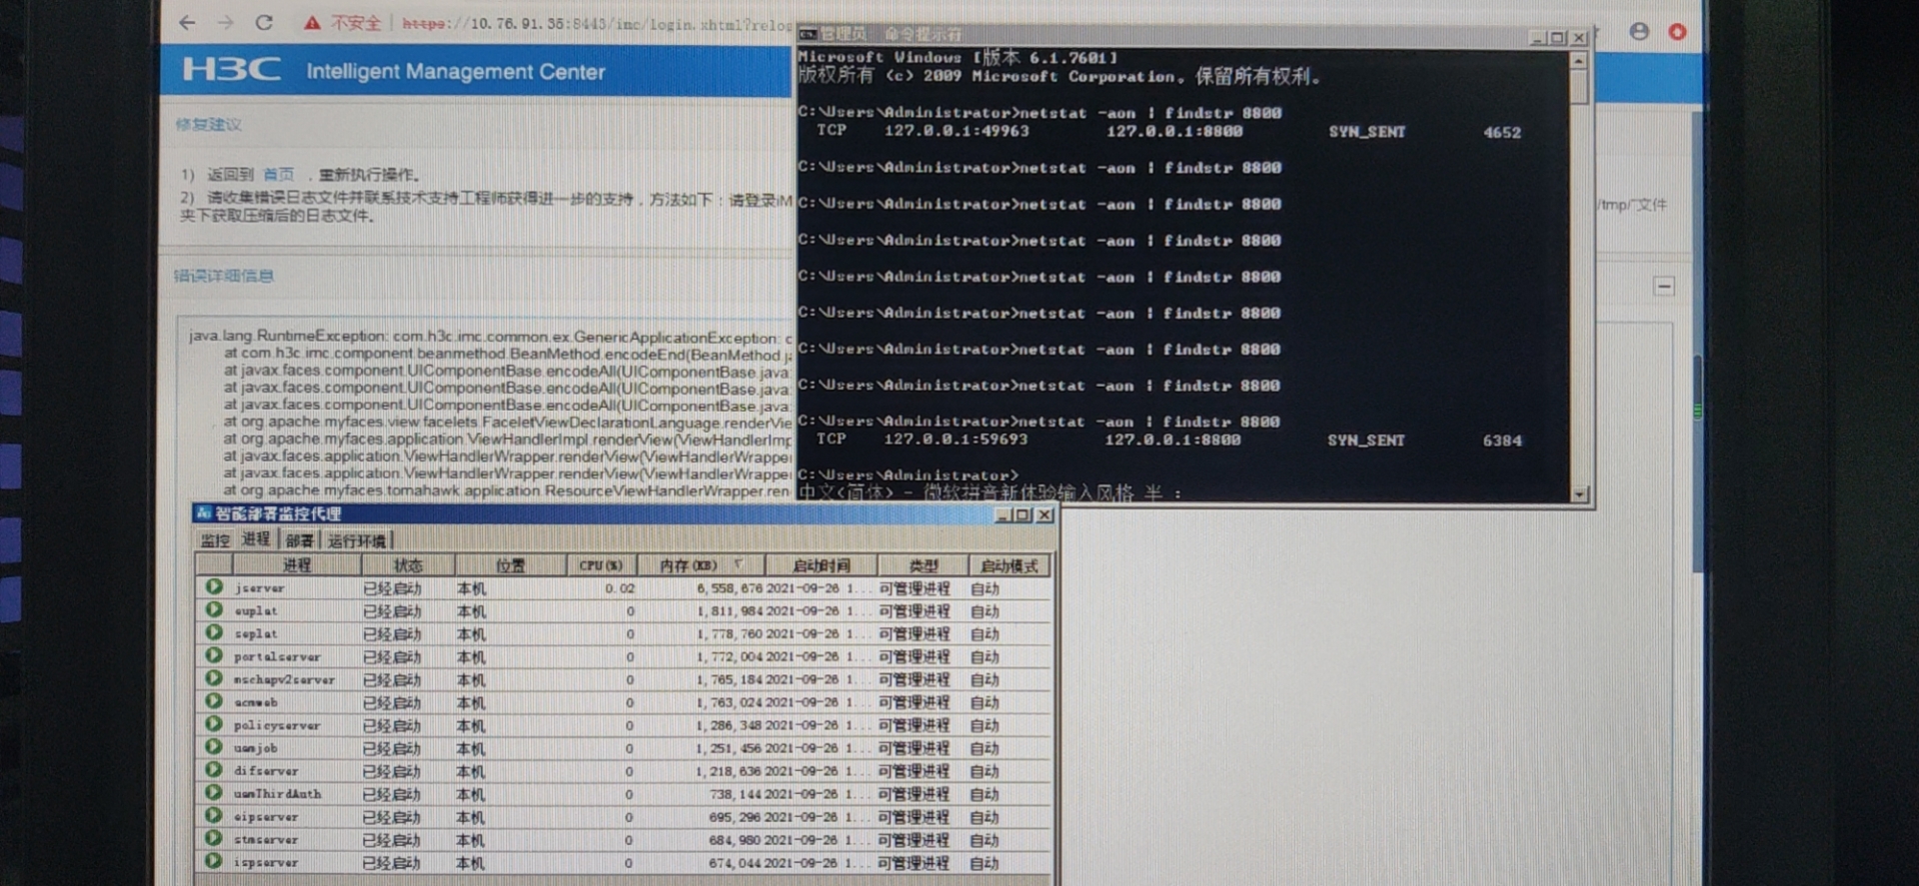The width and height of the screenshot is (1919, 886).
Task: Reload the browser page
Action: (x=264, y=22)
